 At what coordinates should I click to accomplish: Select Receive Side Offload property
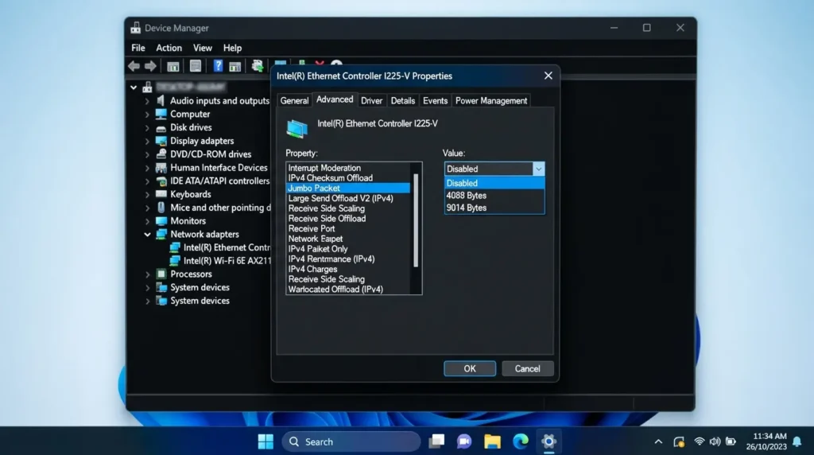[x=348, y=218]
